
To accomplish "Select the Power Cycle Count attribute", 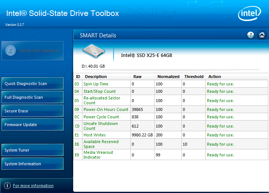I will coord(101,117).
